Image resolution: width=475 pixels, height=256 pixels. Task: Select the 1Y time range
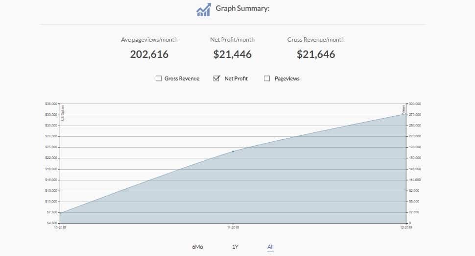(235, 247)
